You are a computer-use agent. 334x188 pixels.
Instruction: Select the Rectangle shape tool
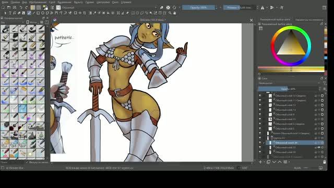pos(38,13)
